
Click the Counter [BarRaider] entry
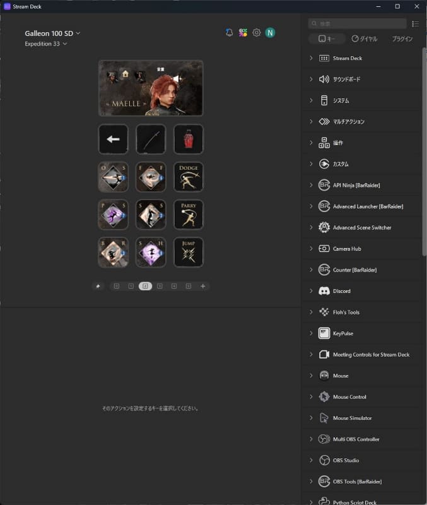[x=362, y=270]
